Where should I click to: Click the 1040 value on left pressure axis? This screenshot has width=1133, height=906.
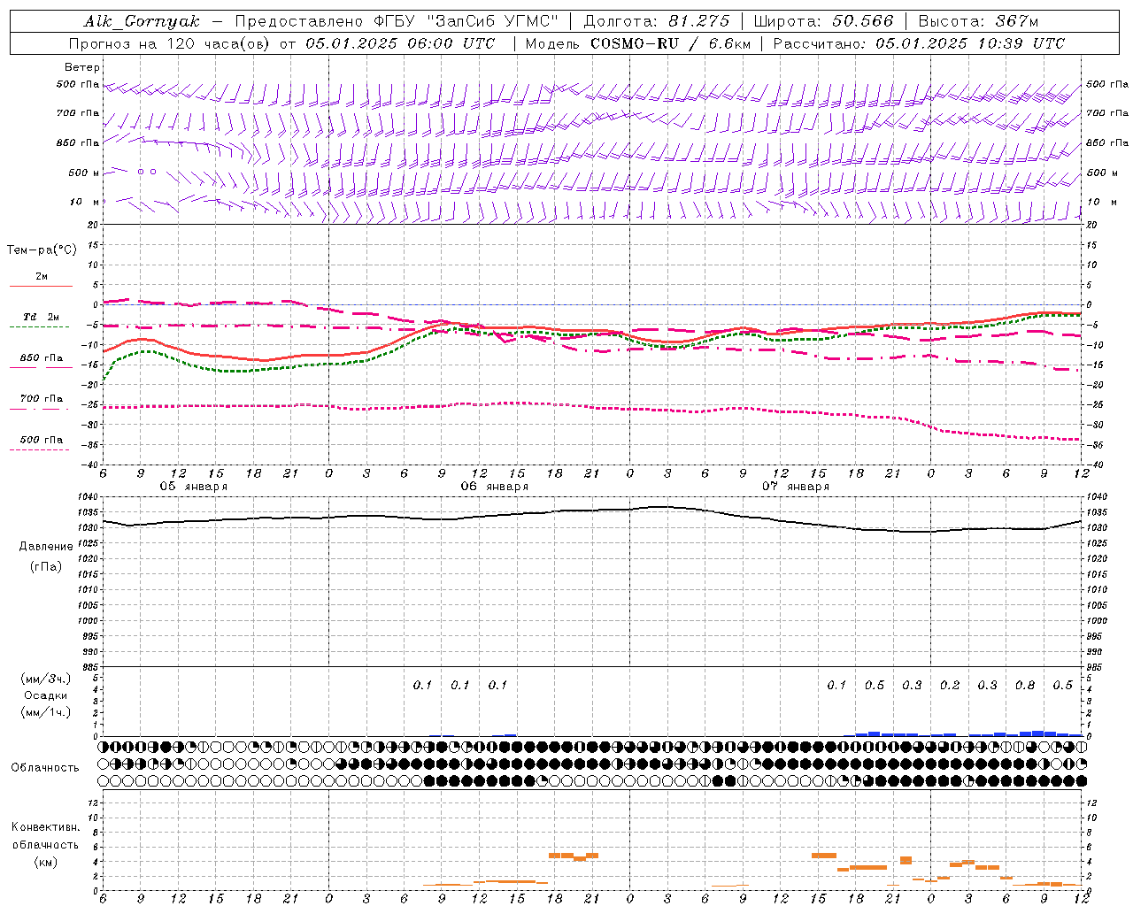pos(88,497)
